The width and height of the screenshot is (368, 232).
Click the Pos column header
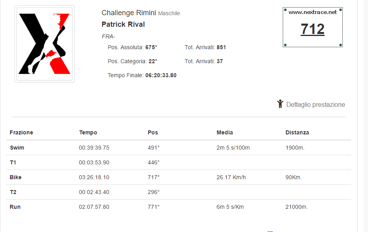153,132
